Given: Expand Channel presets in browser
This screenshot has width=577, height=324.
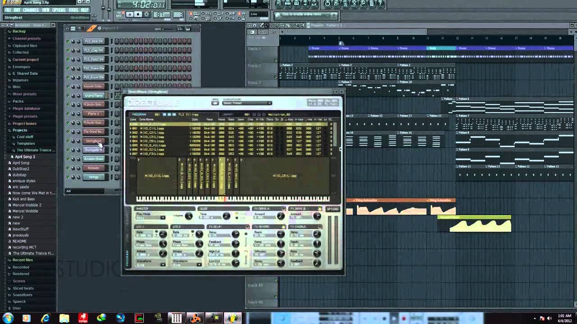Looking at the screenshot, I should click(x=26, y=39).
